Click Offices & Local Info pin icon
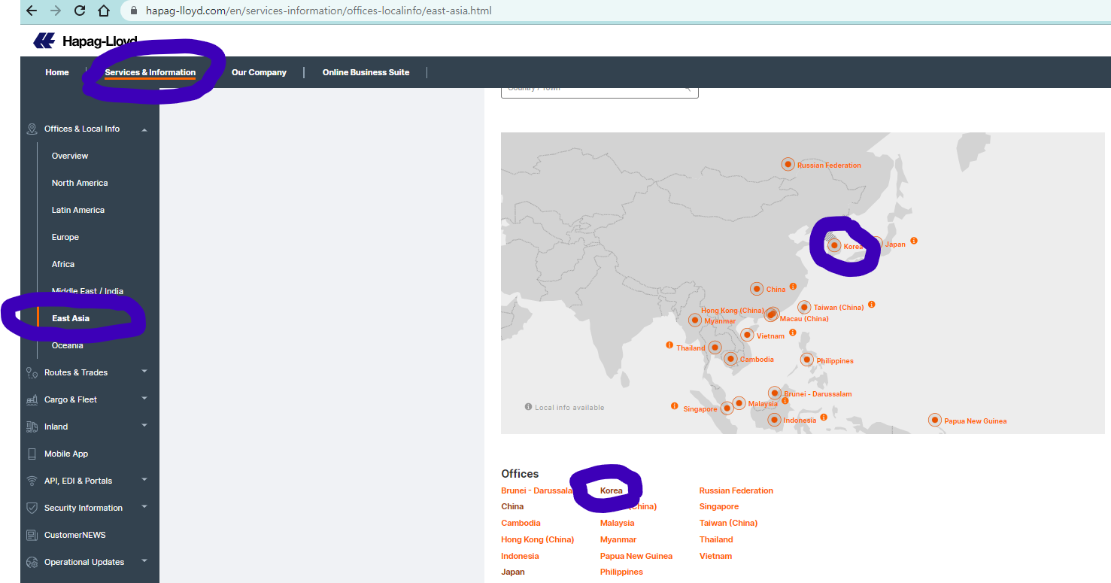The height and width of the screenshot is (583, 1111). pyautogui.click(x=32, y=129)
